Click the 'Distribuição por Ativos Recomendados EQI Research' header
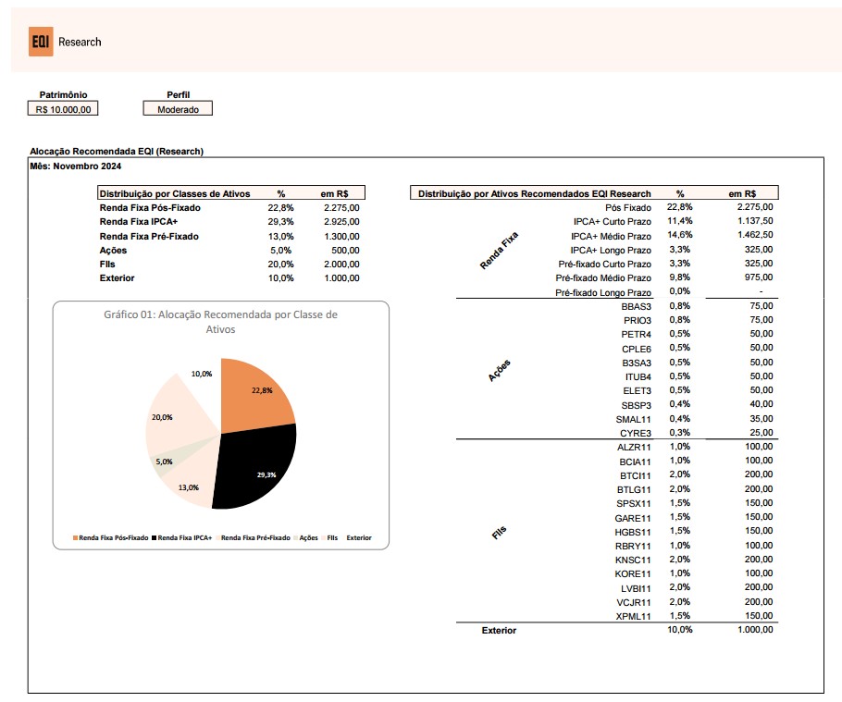Screen dimensions: 842x702 [x=534, y=193]
